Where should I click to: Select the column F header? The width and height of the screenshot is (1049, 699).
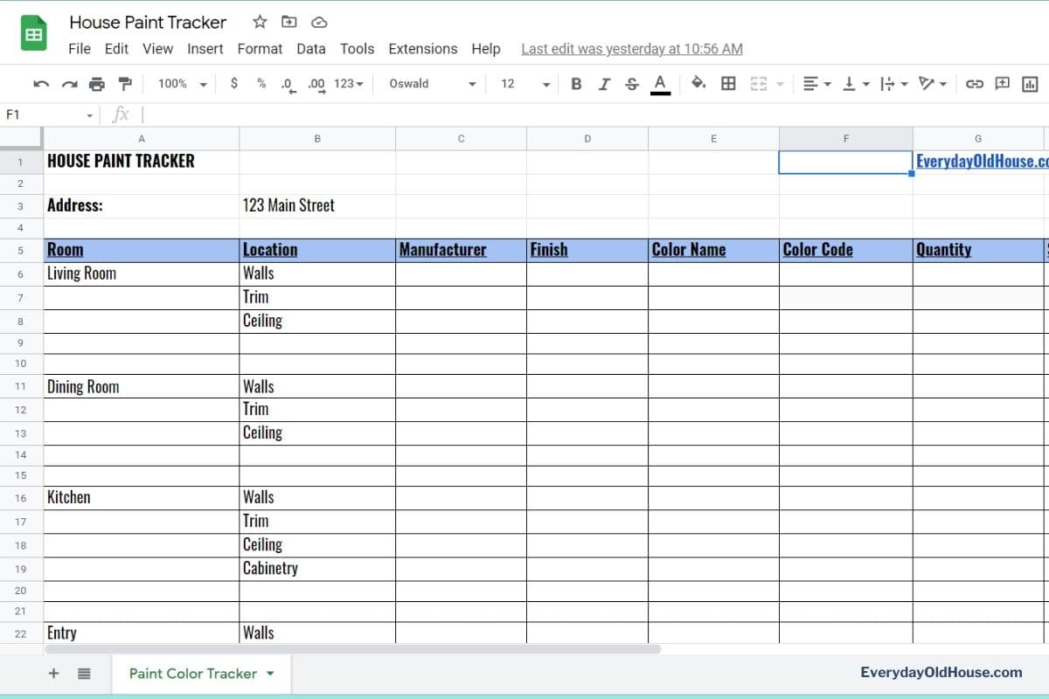[x=845, y=138]
